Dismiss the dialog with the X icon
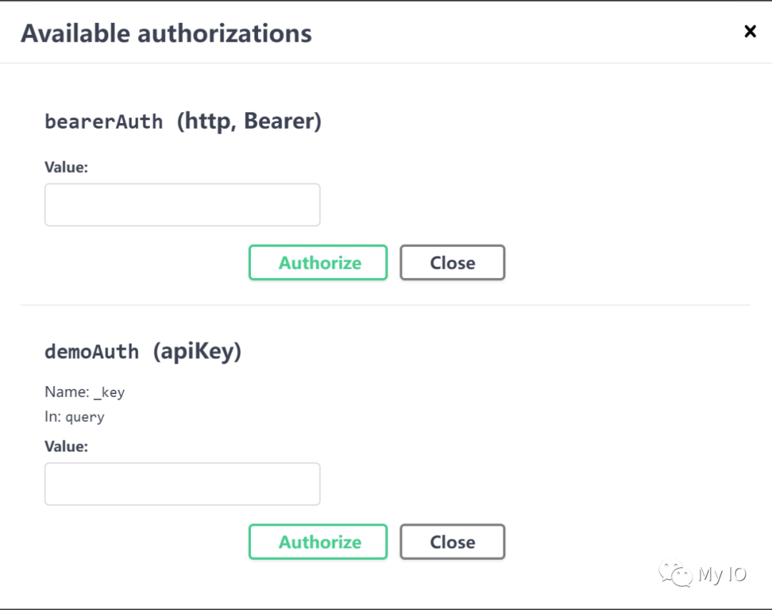 (750, 31)
